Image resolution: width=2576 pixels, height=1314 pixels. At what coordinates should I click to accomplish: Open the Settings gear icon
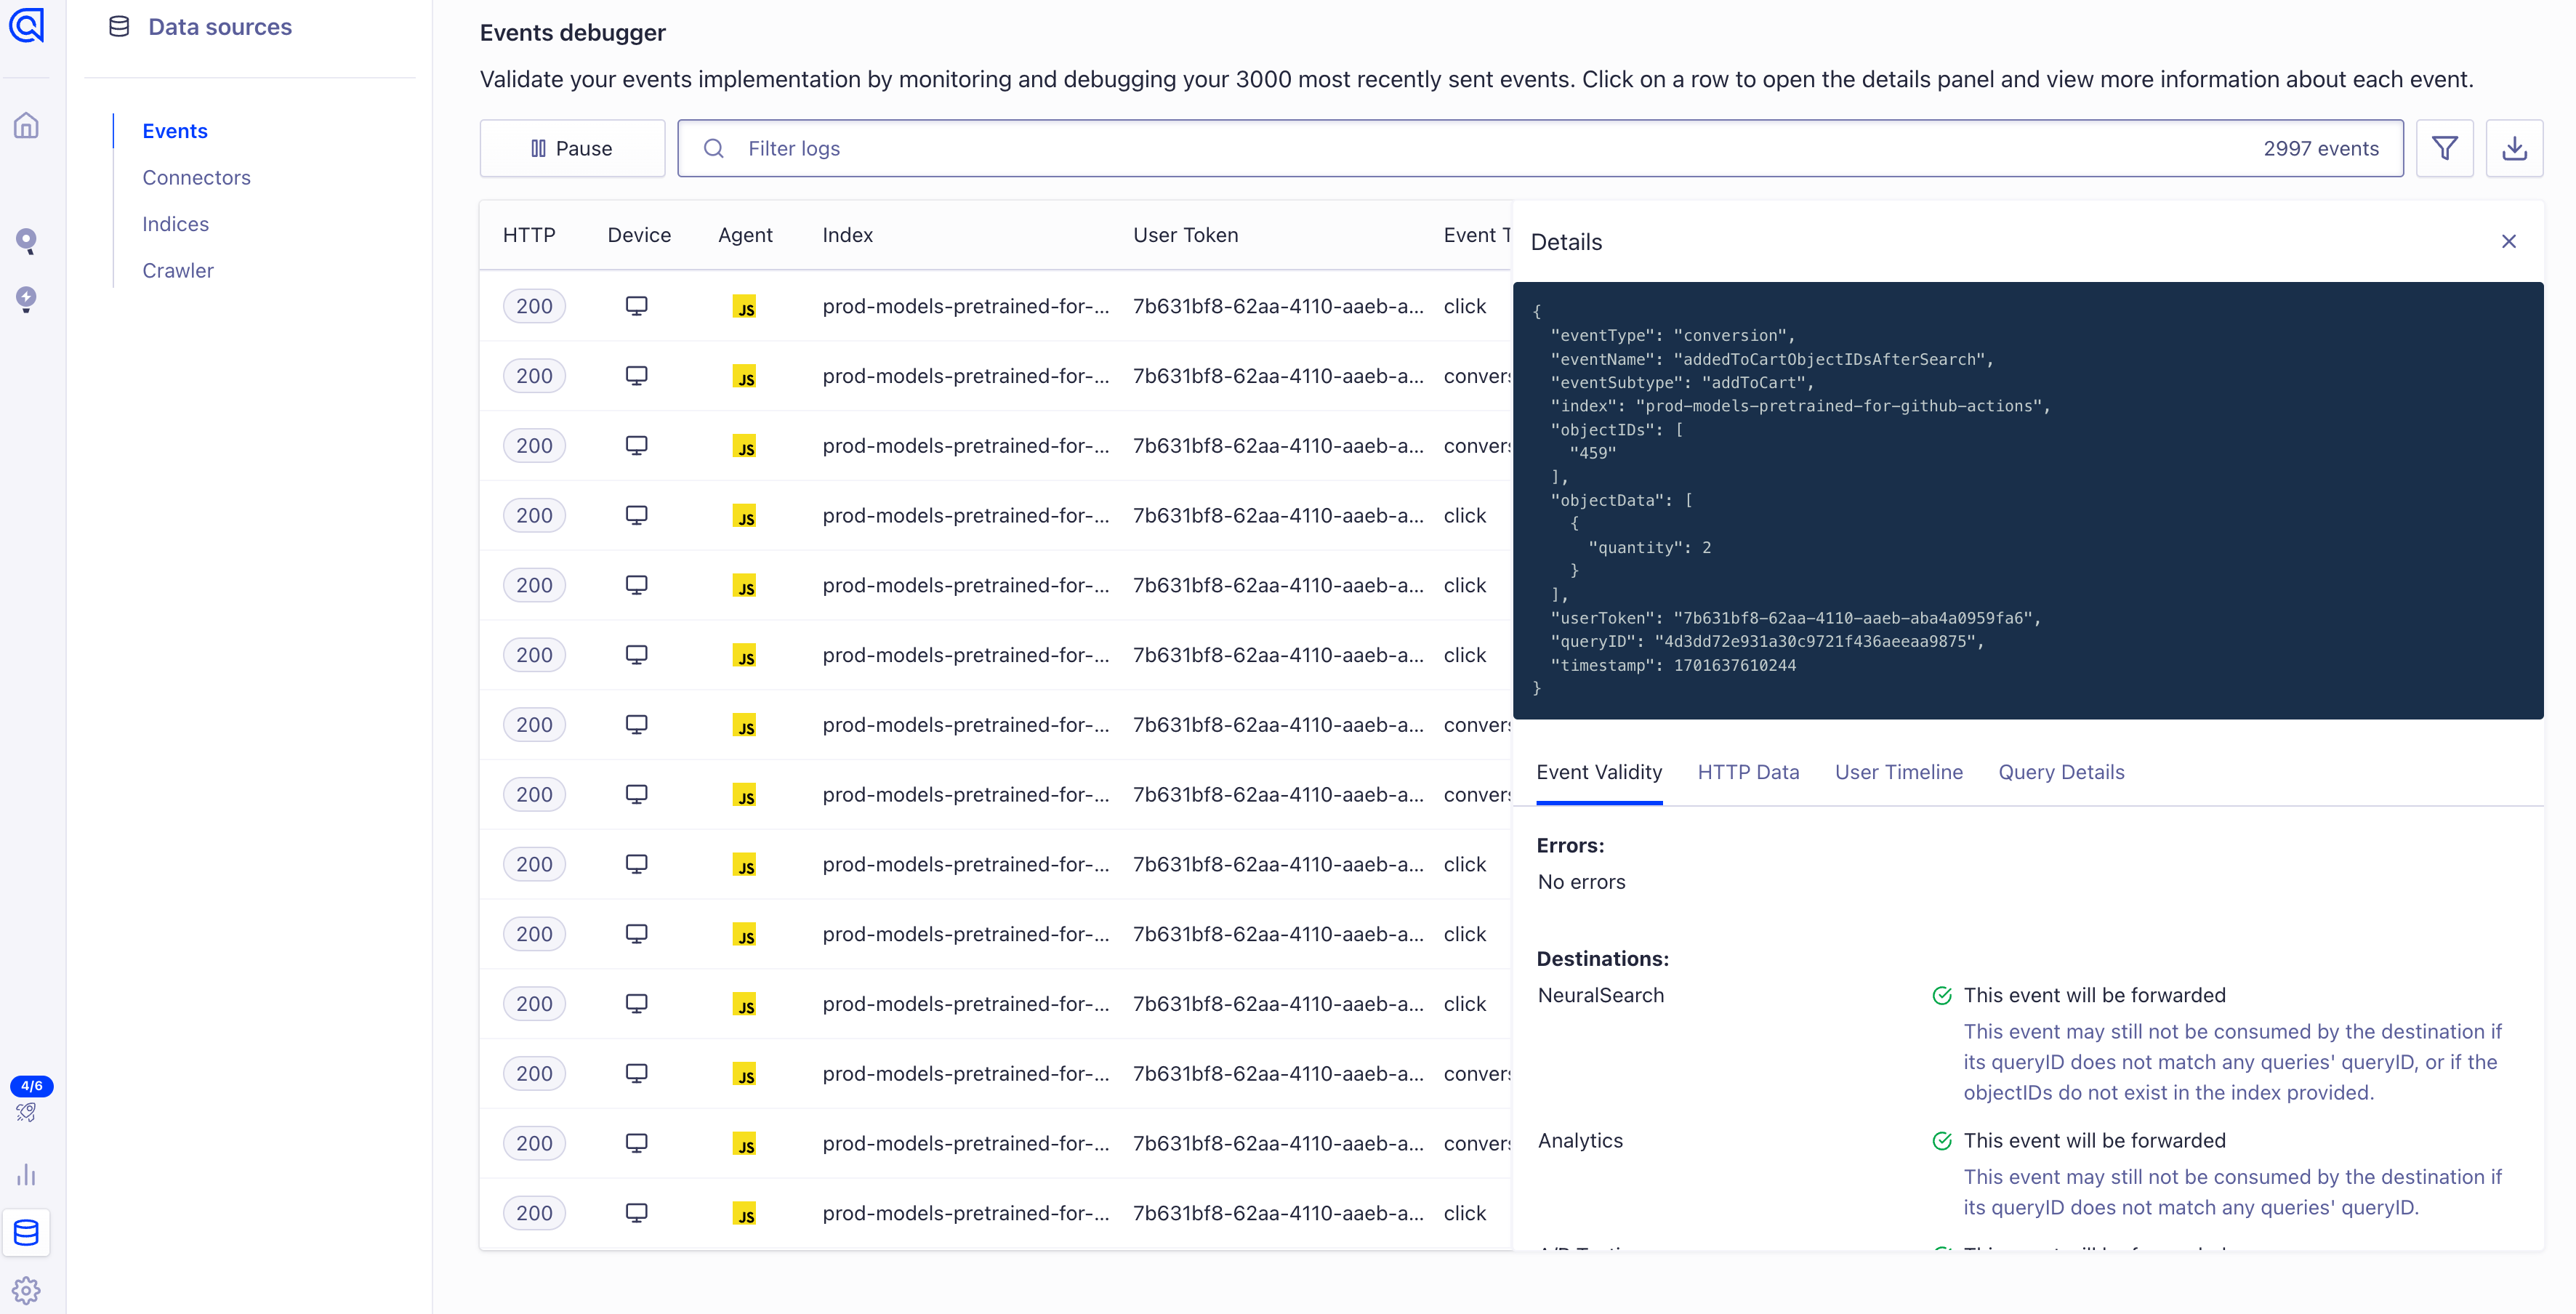[27, 1290]
